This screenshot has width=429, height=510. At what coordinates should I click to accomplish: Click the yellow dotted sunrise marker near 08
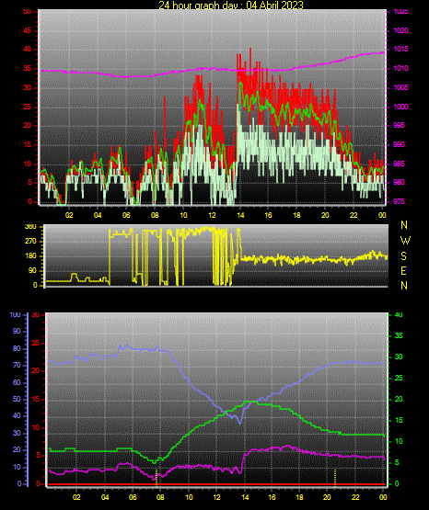[x=157, y=478]
